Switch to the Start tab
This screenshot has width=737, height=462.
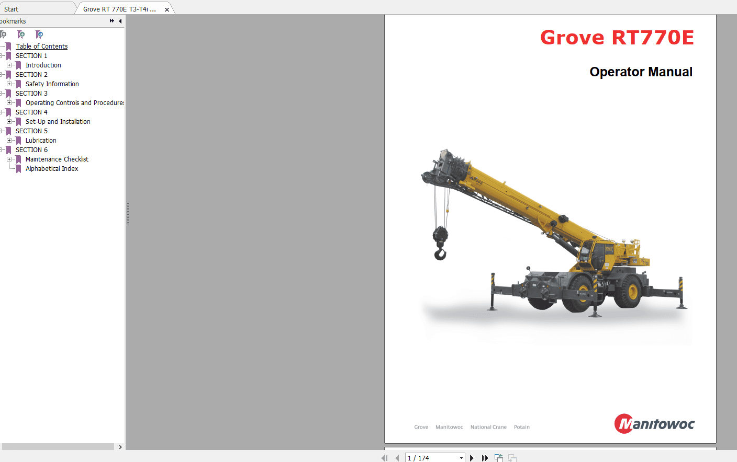click(37, 8)
